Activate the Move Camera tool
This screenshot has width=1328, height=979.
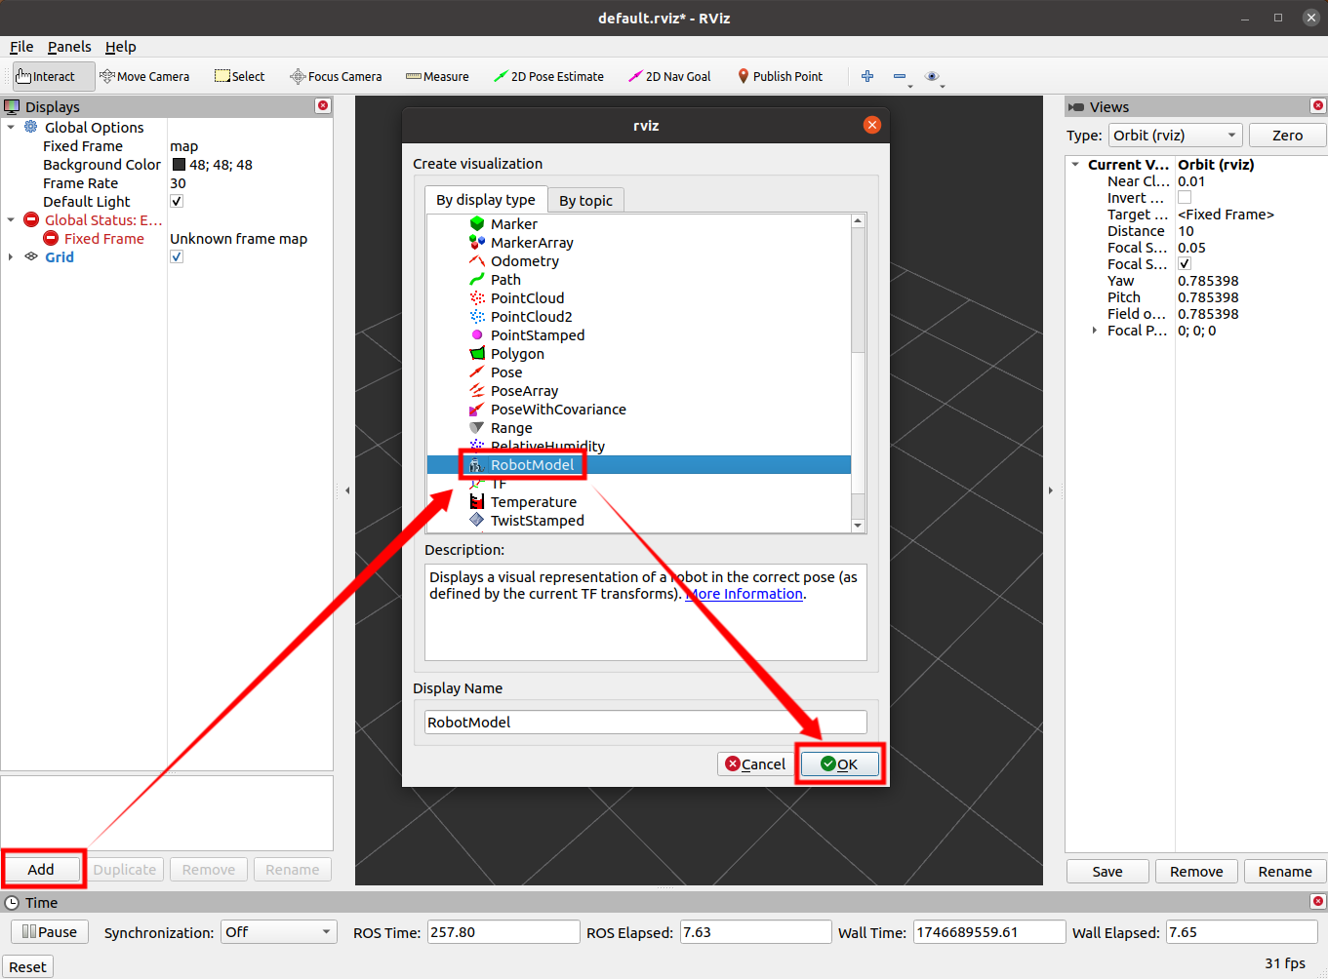(x=144, y=76)
